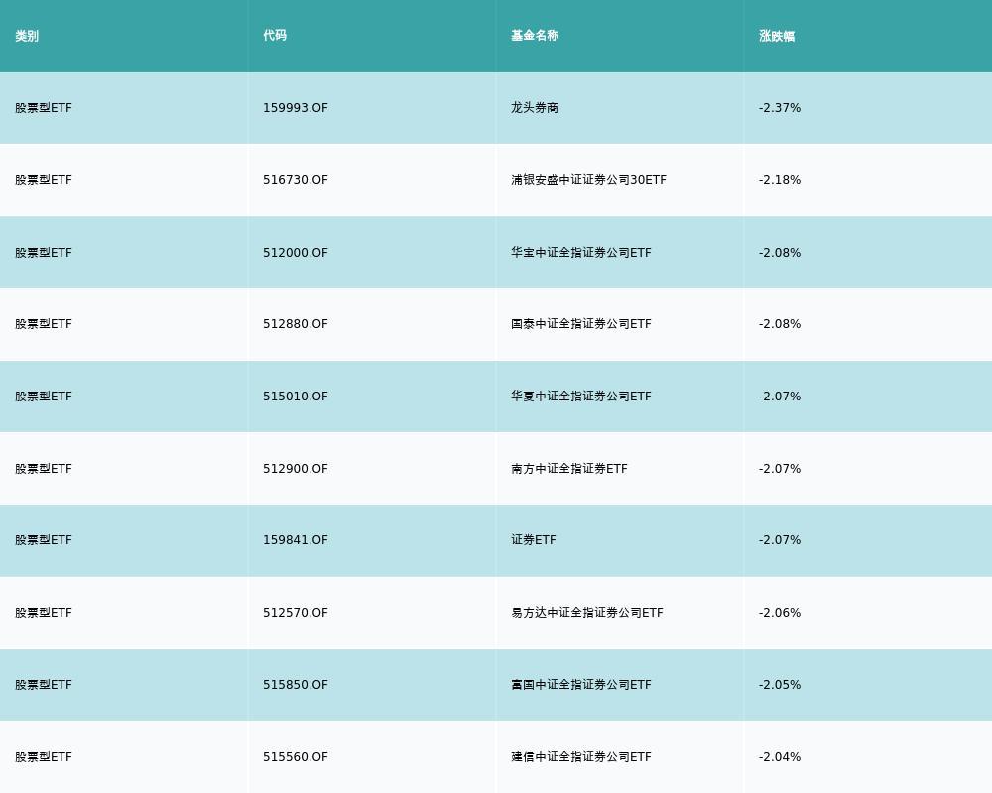Viewport: 992px width, 793px height.
Task: Select fund code 512880.OF
Action: click(295, 324)
